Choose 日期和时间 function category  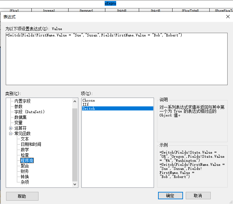31,144
